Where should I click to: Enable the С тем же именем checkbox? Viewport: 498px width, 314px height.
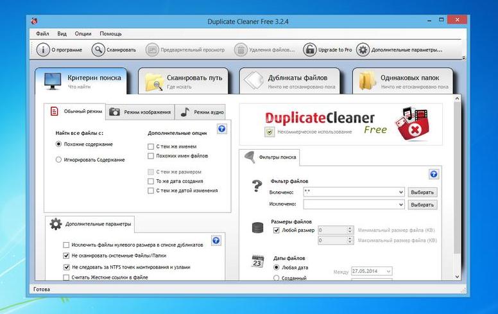151,146
